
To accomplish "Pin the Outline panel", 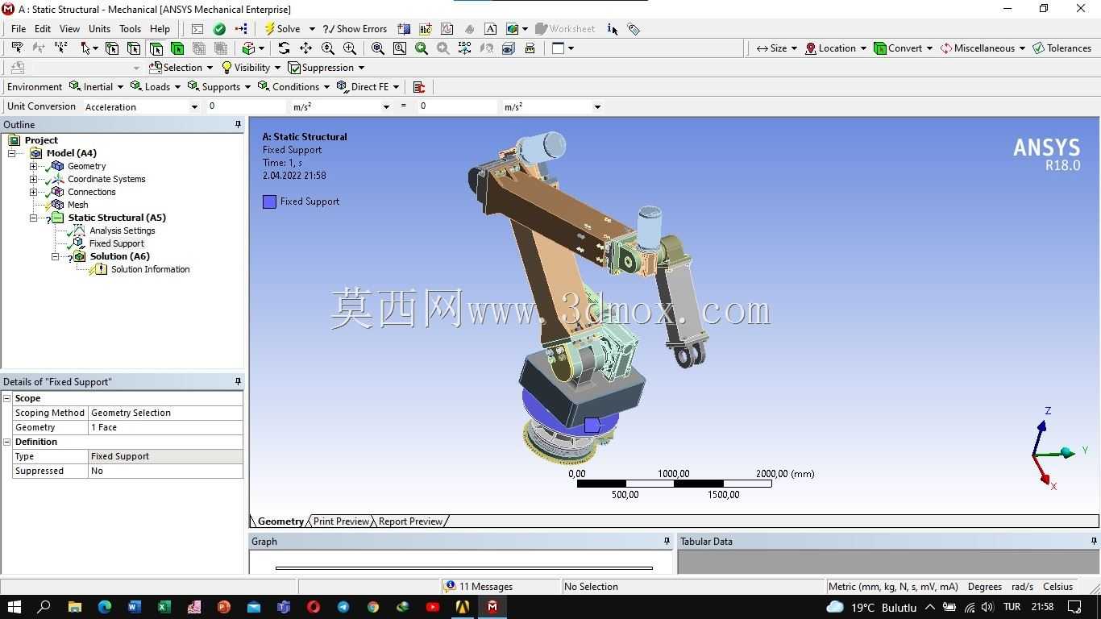I will (238, 124).
